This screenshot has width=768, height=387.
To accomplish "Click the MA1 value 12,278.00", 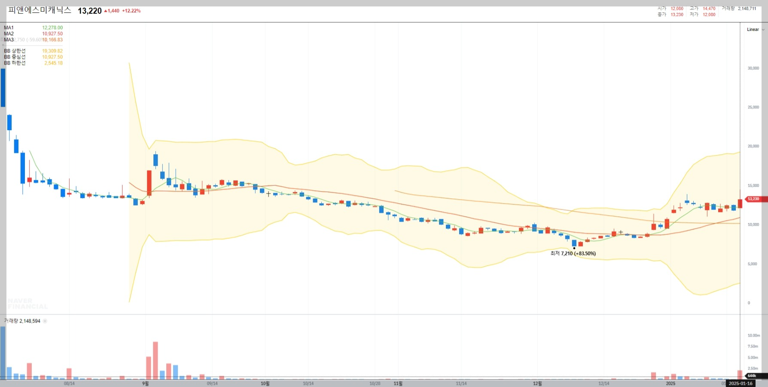I will pyautogui.click(x=52, y=27).
